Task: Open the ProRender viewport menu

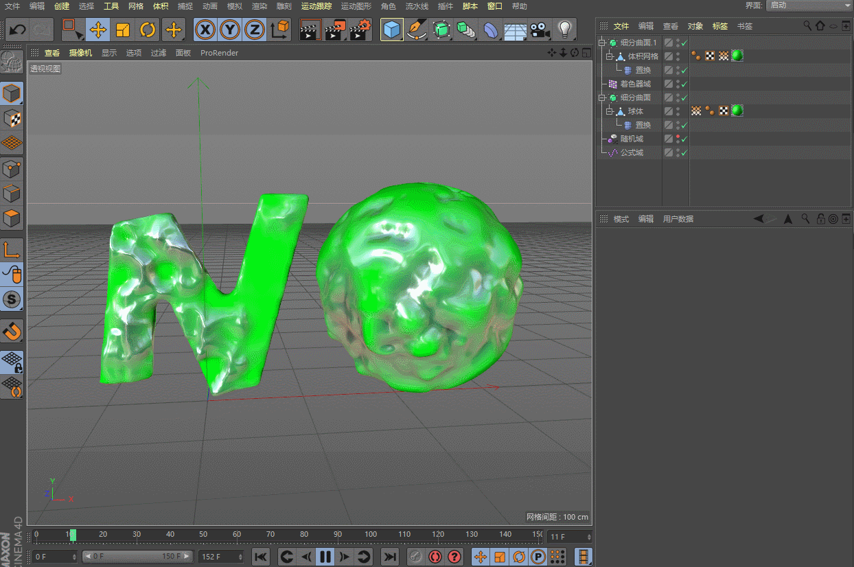Action: [x=219, y=52]
